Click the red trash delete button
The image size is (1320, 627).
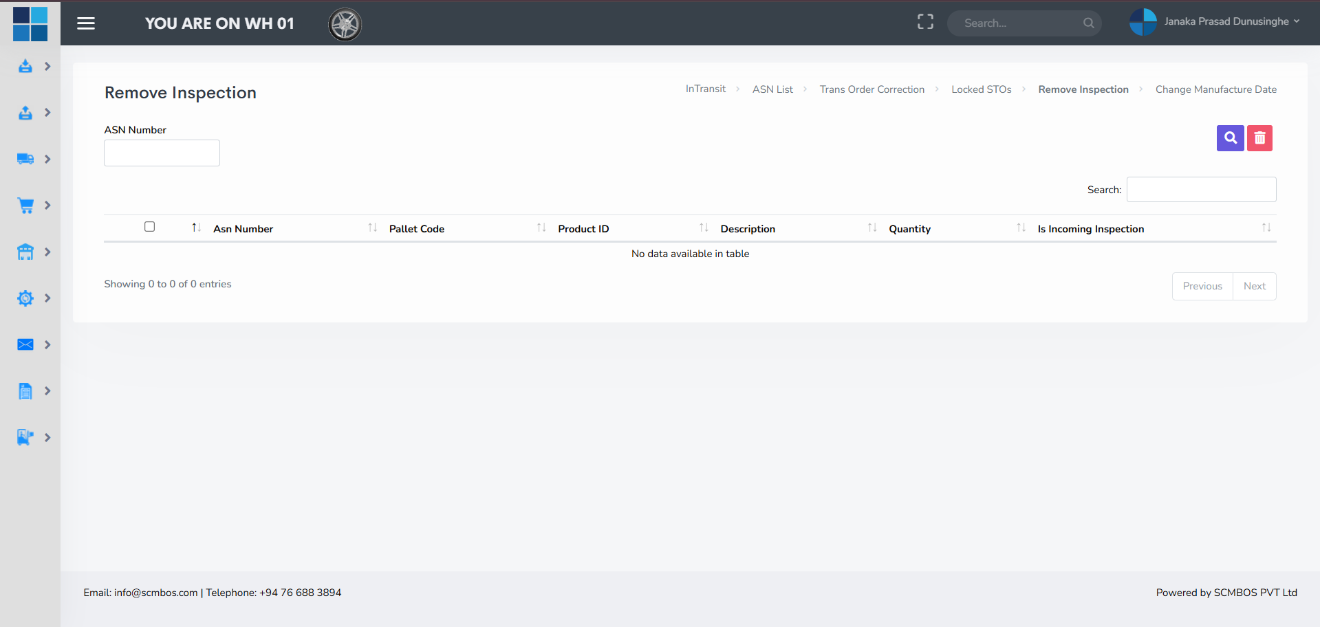click(1259, 138)
